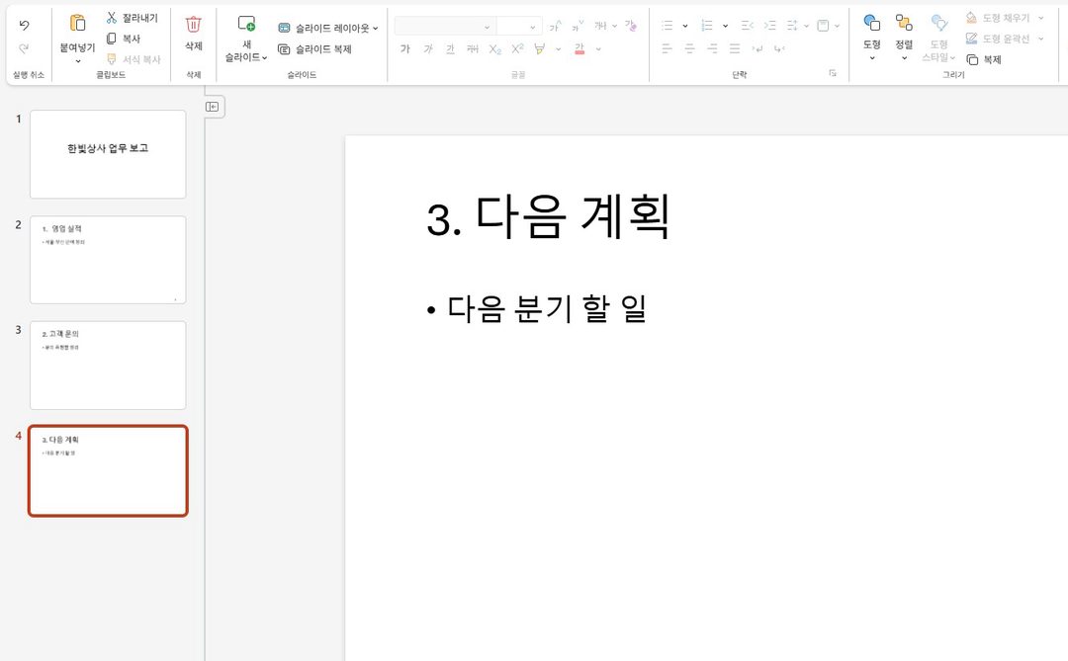Open 도형 스타일 shape styles

[938, 38]
